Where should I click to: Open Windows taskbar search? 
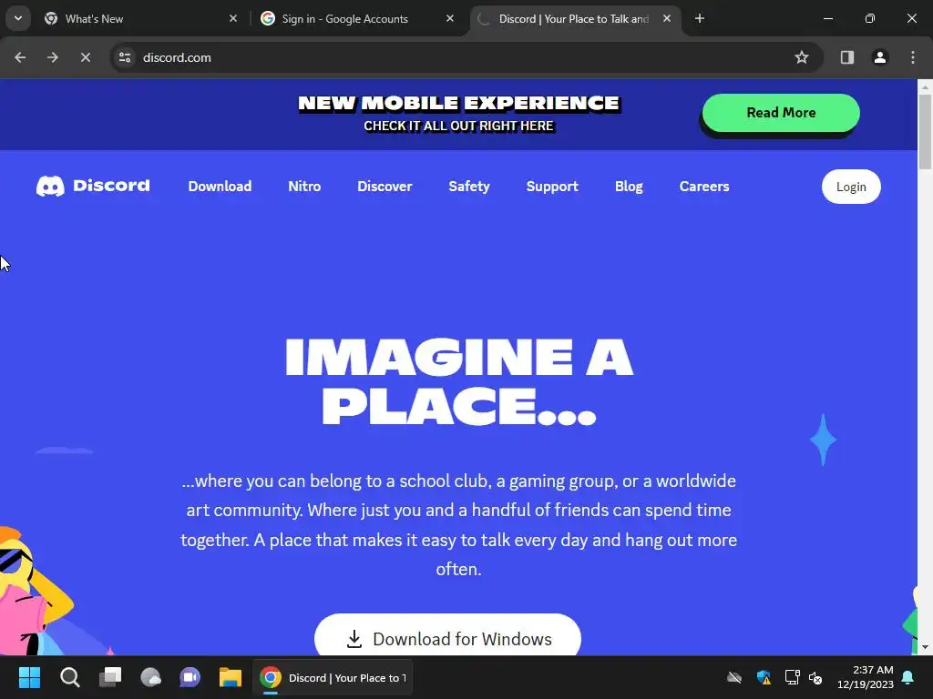(69, 677)
